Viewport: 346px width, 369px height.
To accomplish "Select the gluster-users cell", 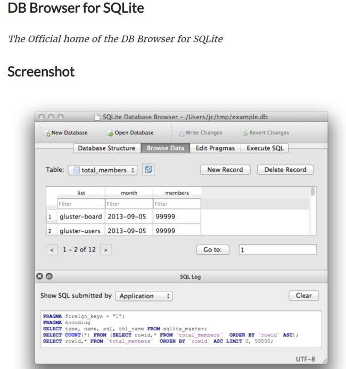I will 81,230.
